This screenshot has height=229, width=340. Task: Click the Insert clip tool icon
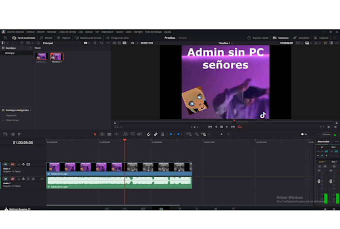click(125, 134)
